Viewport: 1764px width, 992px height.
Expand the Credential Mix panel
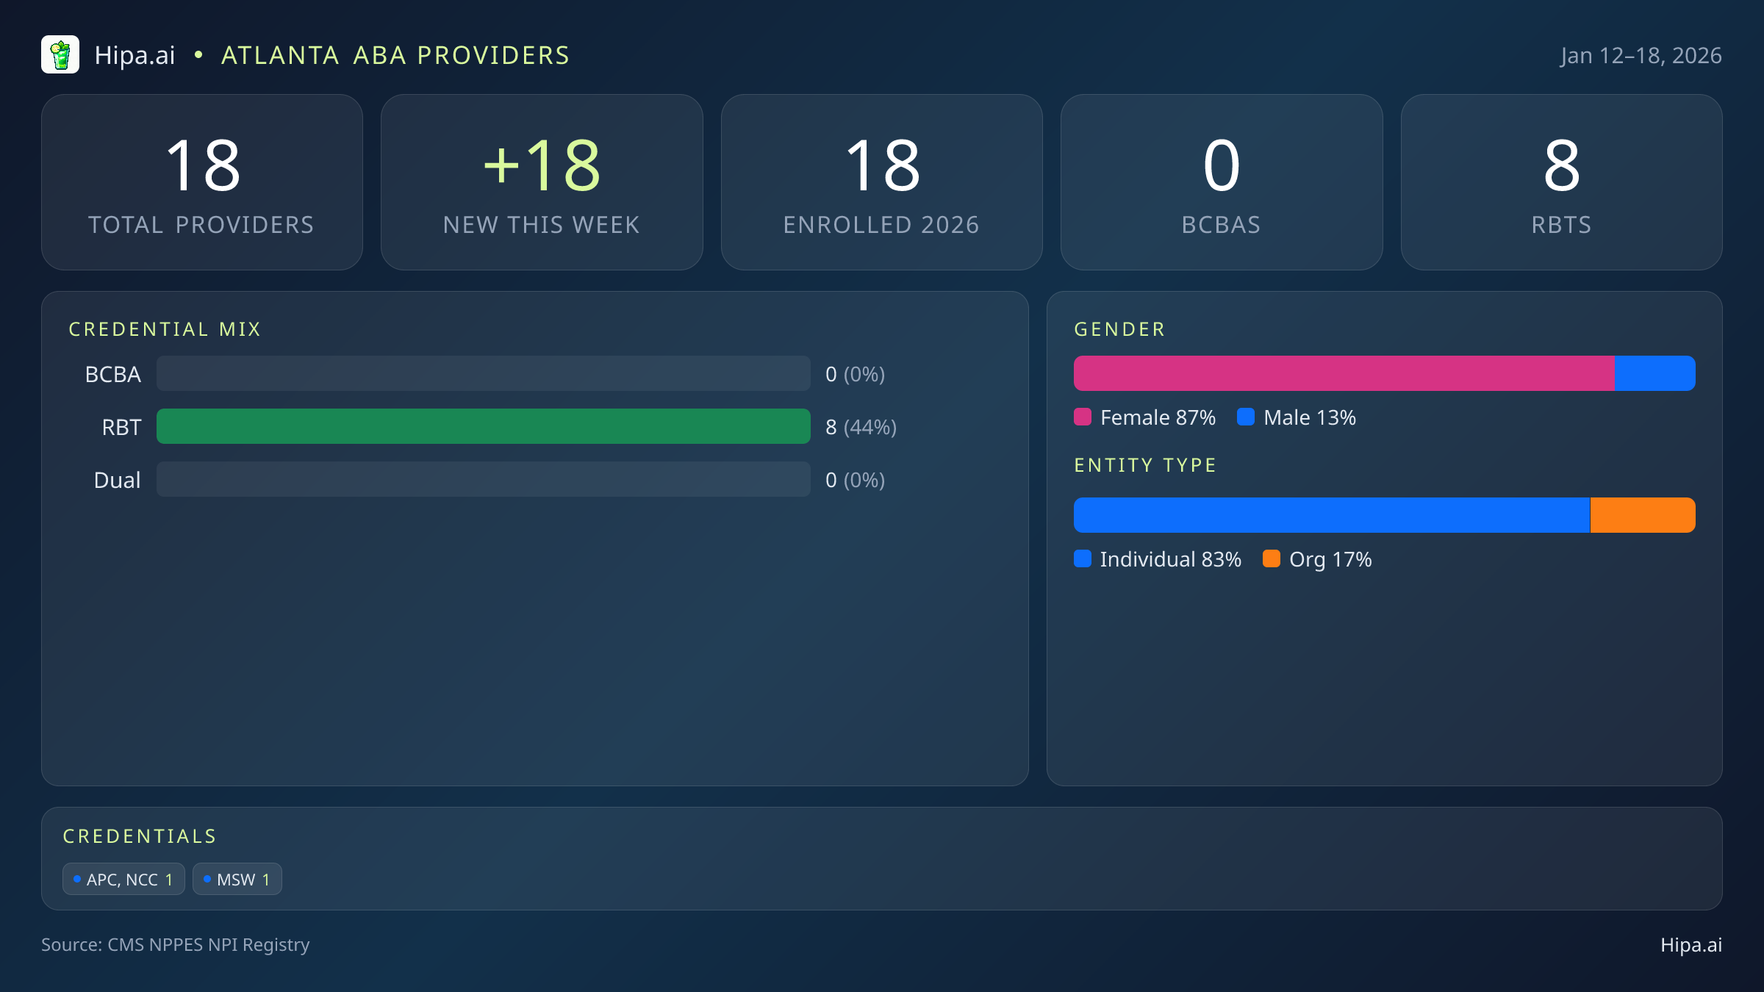click(165, 329)
